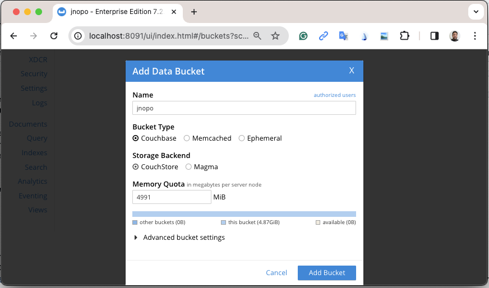Open Documents in the sidebar
489x288 pixels.
pyautogui.click(x=28, y=124)
